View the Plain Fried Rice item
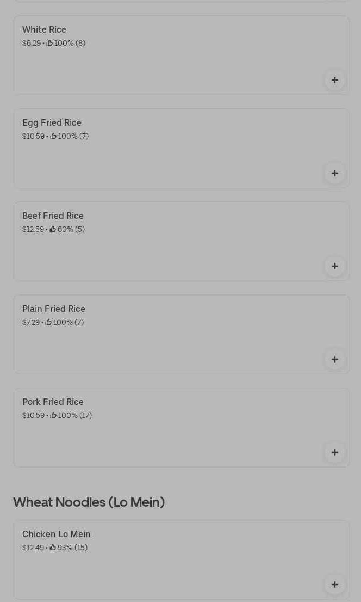The image size is (361, 602). pyautogui.click(x=53, y=309)
